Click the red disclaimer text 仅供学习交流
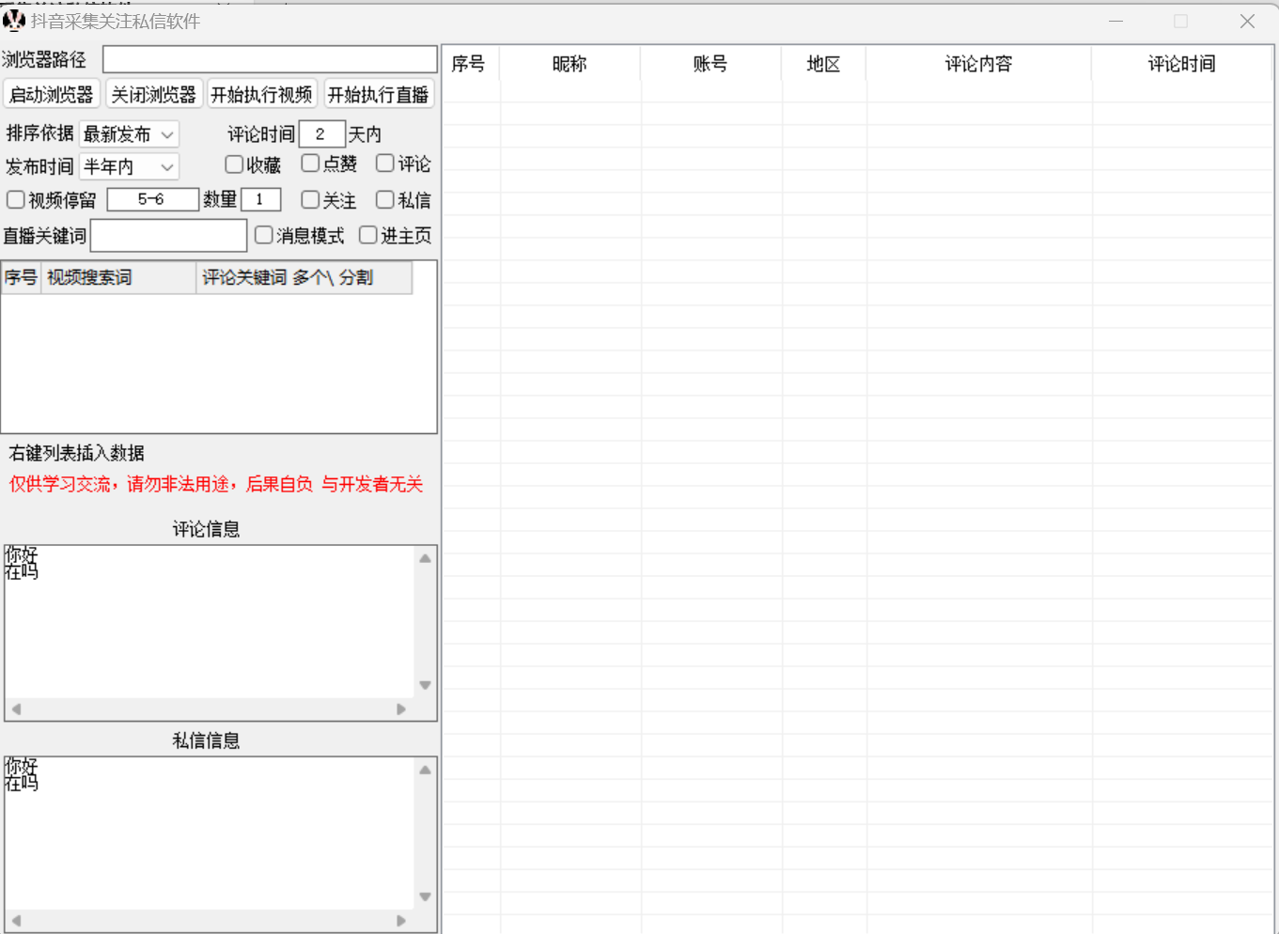The width and height of the screenshot is (1279, 934). [x=216, y=484]
